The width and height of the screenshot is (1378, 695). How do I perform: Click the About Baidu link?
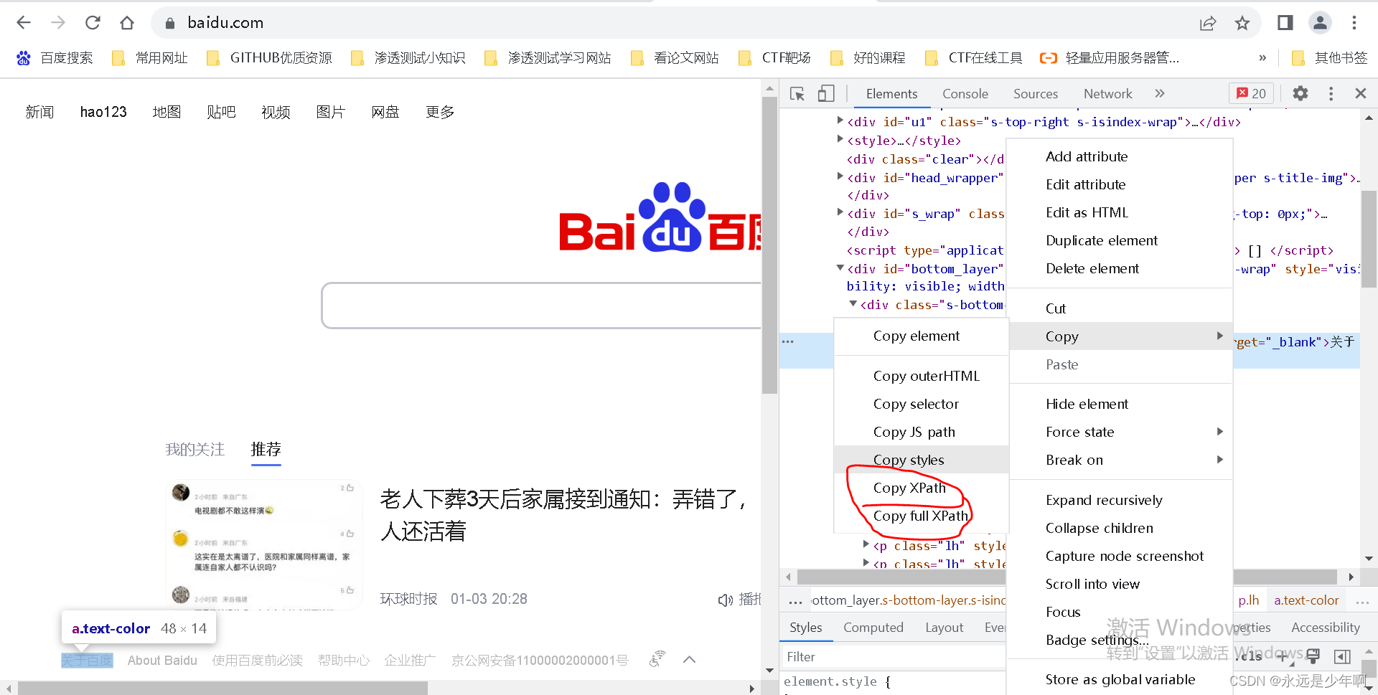(x=162, y=660)
